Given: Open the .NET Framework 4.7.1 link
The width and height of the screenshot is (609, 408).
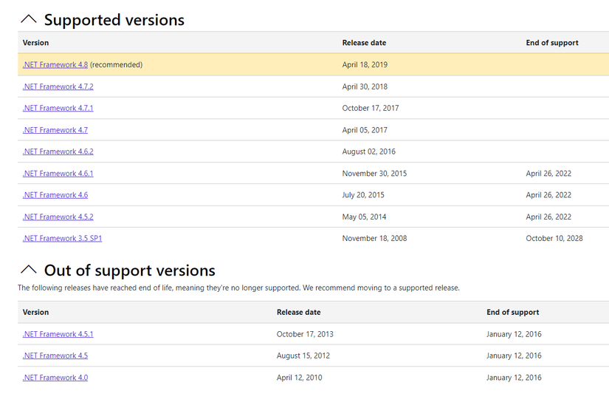Looking at the screenshot, I should 58,108.
